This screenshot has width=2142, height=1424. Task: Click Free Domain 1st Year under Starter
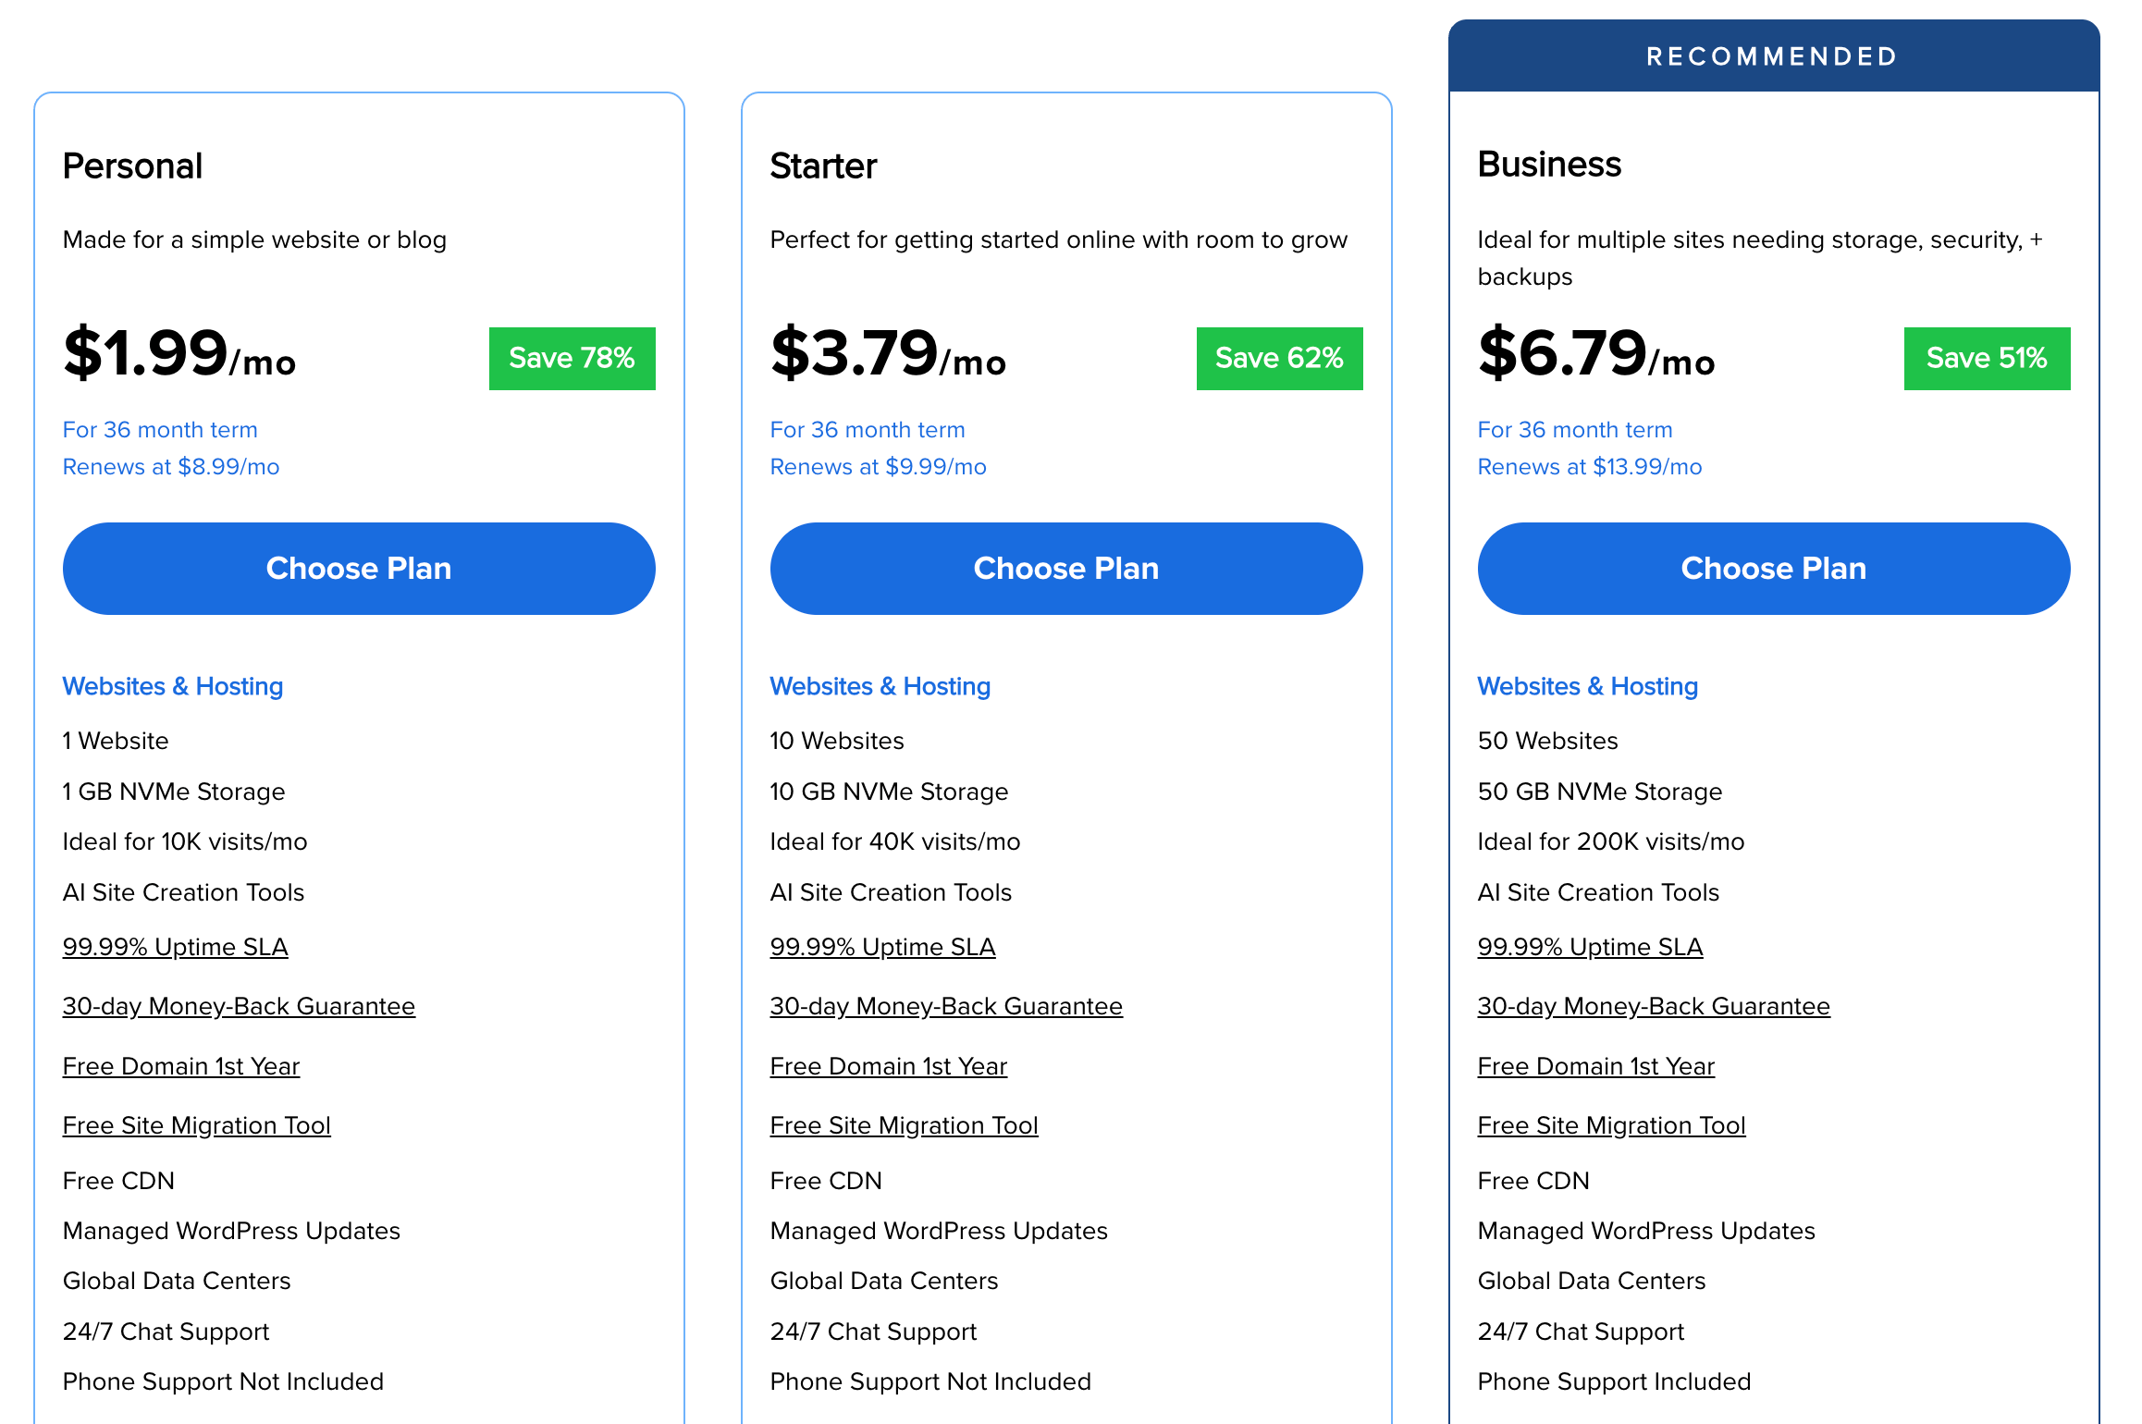pos(887,1065)
